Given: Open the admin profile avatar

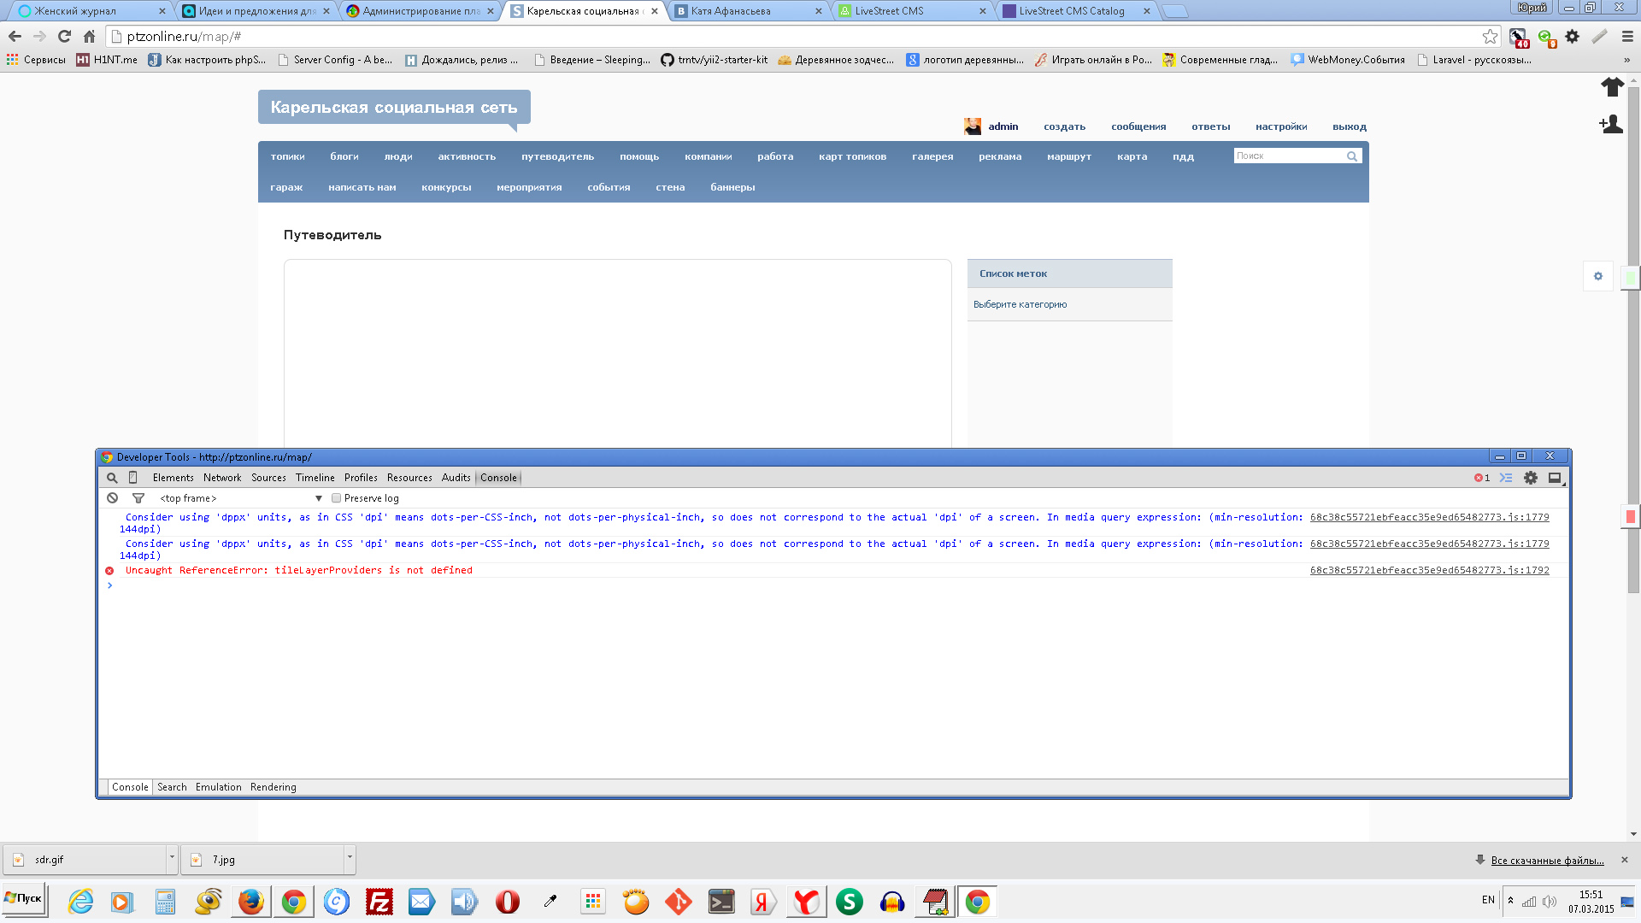Looking at the screenshot, I should pyautogui.click(x=973, y=126).
